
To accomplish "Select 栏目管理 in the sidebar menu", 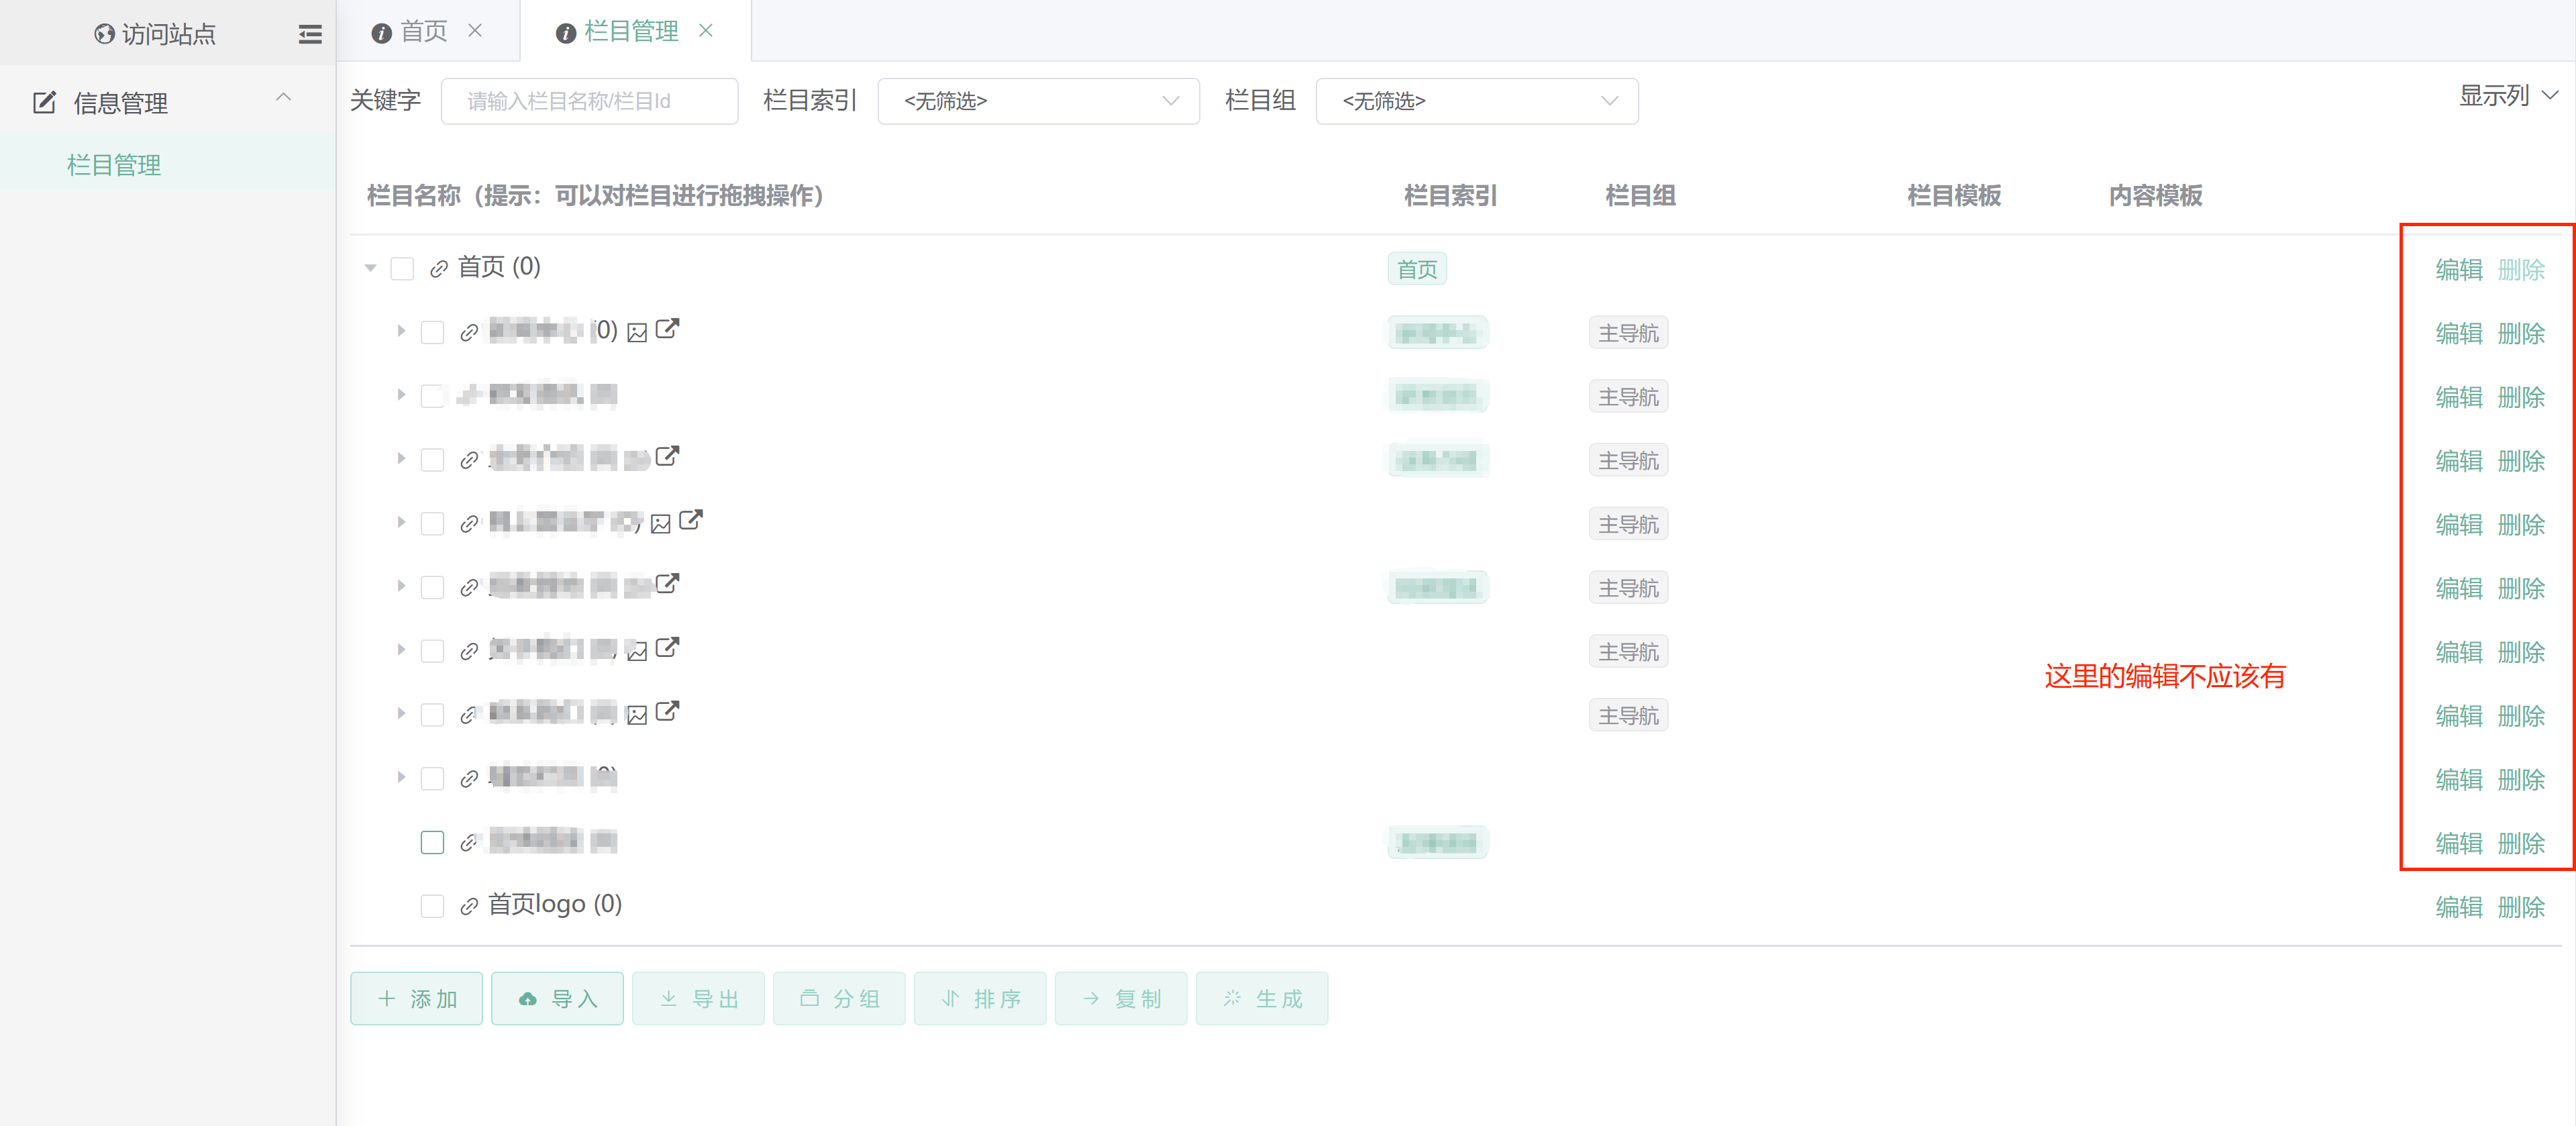I will click(x=114, y=165).
